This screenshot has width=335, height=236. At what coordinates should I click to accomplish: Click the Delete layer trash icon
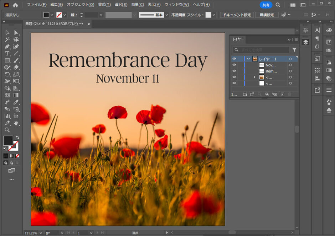coord(290,94)
